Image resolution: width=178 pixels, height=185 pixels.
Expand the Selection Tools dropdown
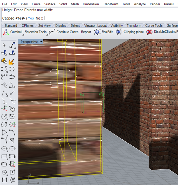coord(36,32)
